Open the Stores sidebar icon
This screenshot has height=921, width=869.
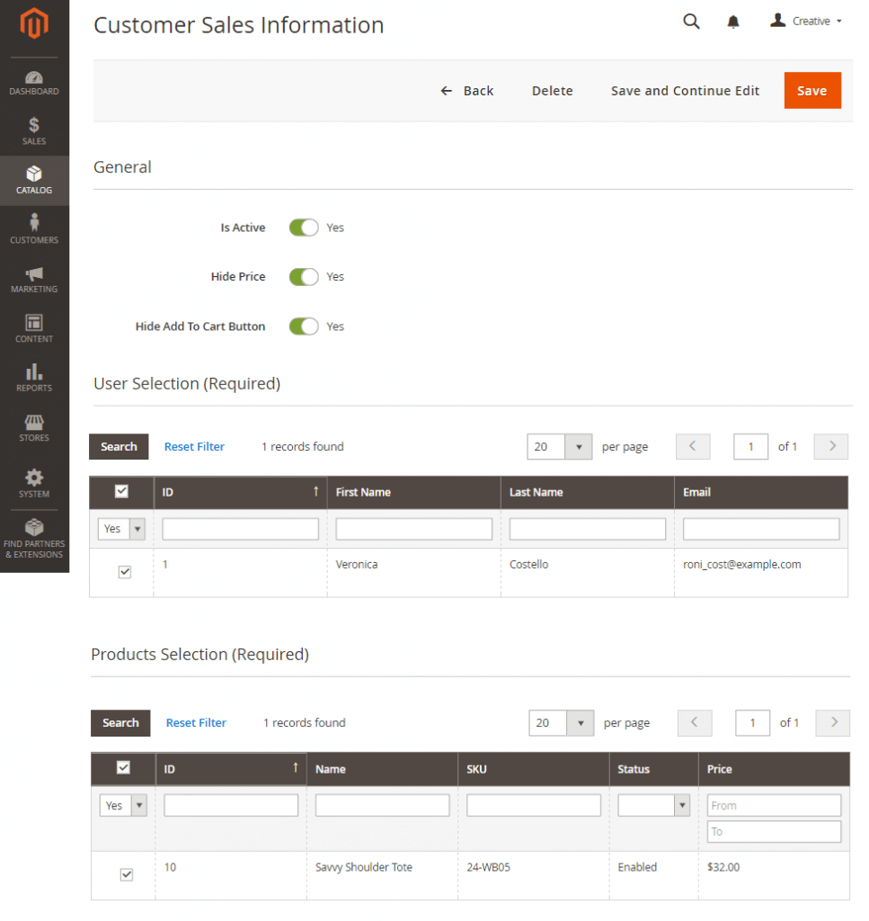click(34, 427)
